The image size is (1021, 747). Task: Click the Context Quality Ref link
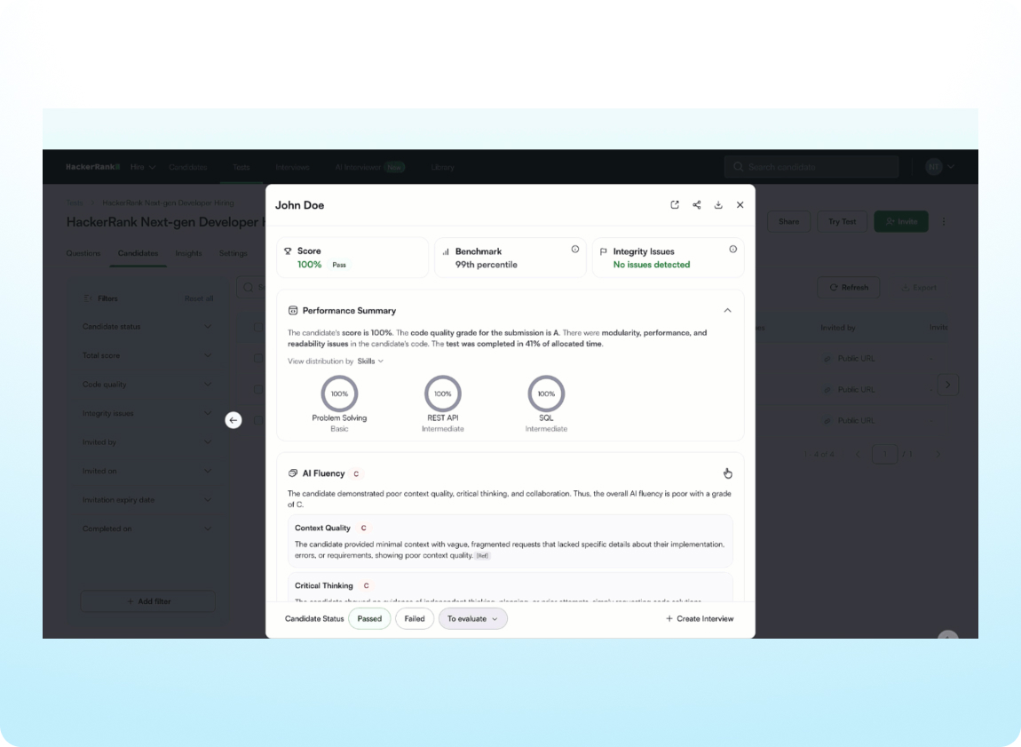tap(482, 555)
